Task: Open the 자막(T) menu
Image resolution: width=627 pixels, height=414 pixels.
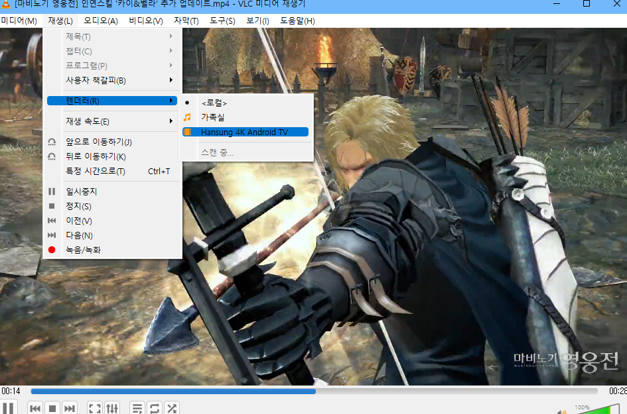Action: tap(186, 21)
